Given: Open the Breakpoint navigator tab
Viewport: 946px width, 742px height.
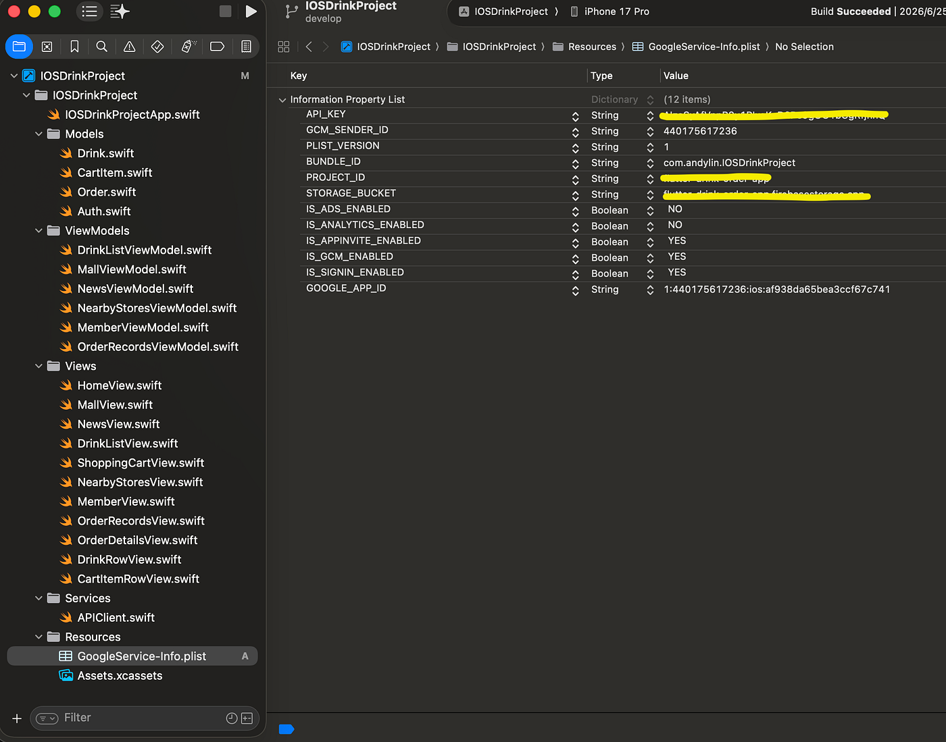Looking at the screenshot, I should (218, 47).
